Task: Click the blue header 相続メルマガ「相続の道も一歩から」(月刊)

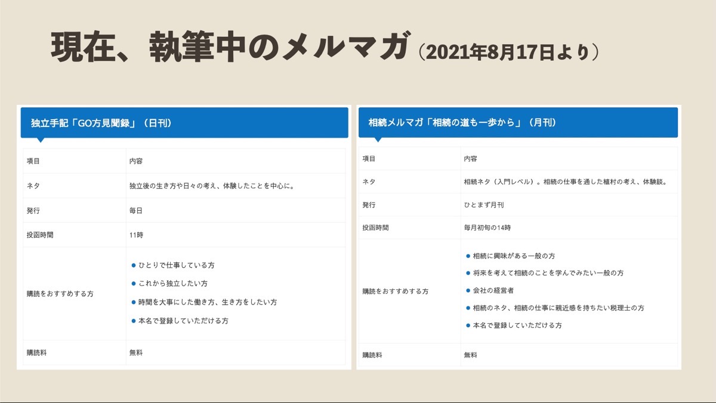Action: pyautogui.click(x=518, y=122)
